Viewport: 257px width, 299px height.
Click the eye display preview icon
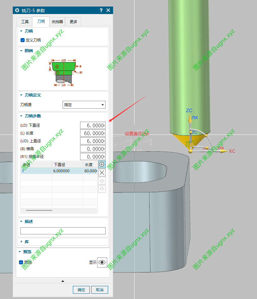pos(102,262)
